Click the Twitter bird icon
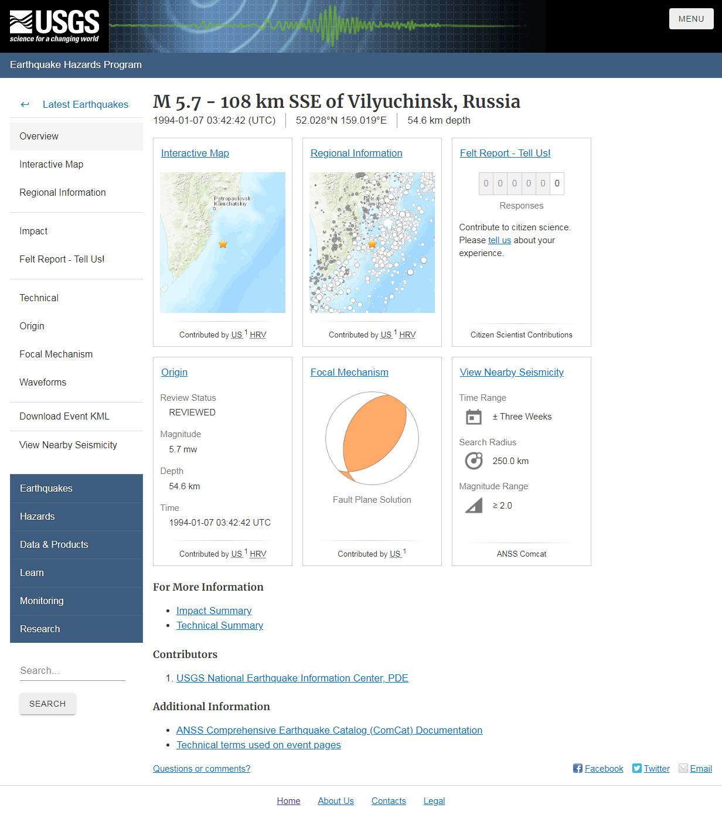Viewport: 722px width, 825px height. click(637, 768)
